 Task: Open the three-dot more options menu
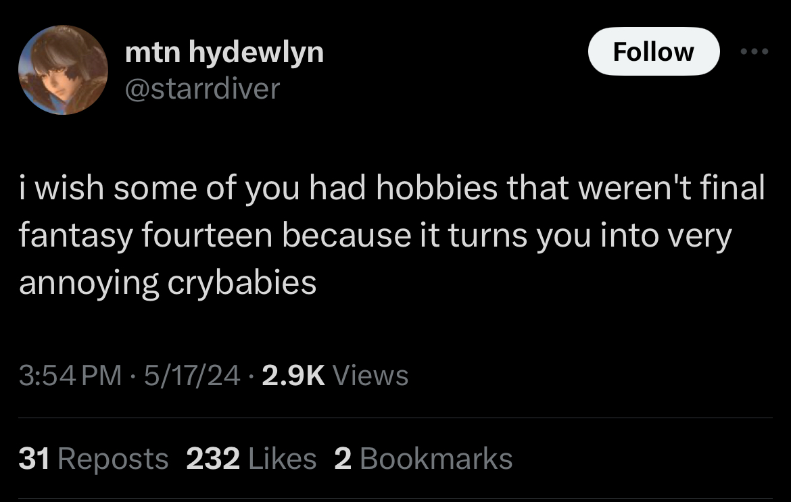coord(754,51)
